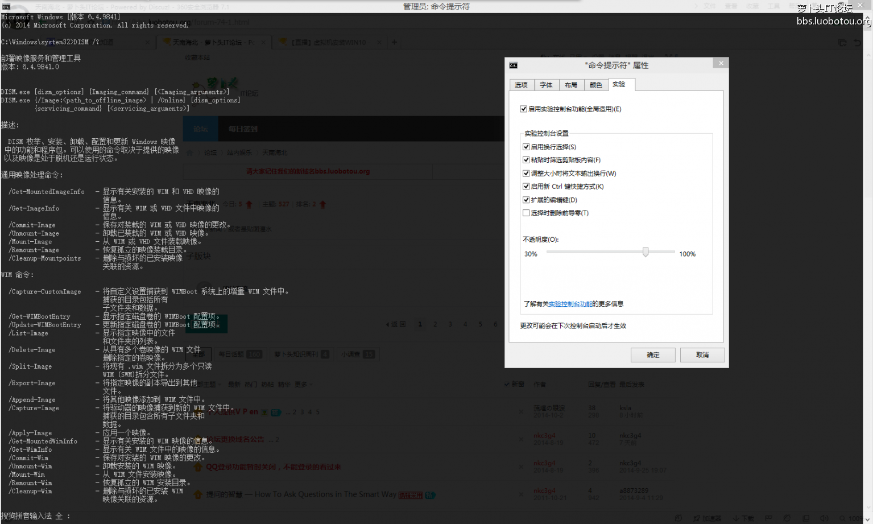The image size is (873, 524).
Task: Click the Command Prompt title bar icon
Action: pos(6,6)
